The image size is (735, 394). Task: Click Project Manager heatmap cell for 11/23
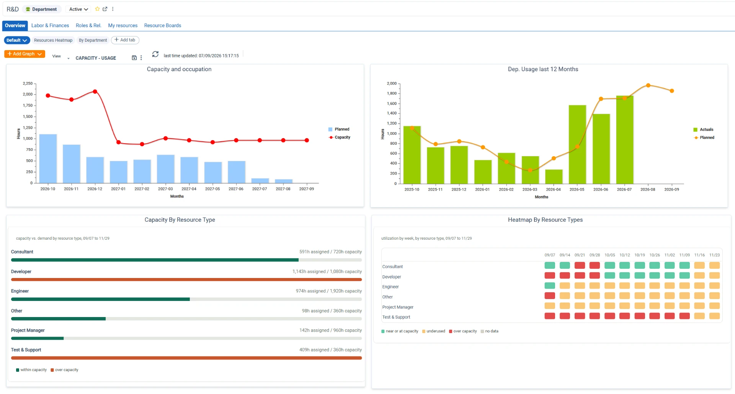[715, 306]
